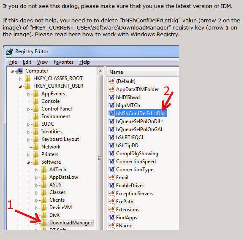Viewport: 244px width, 240px height.
Task: Select the Printers folder icon
Action: (x=36, y=154)
